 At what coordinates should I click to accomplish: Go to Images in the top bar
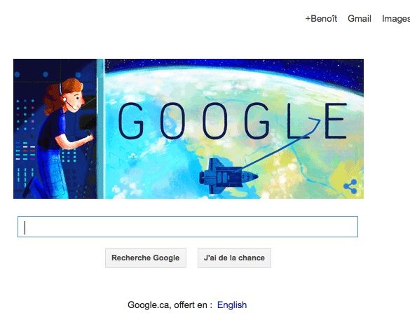[396, 19]
